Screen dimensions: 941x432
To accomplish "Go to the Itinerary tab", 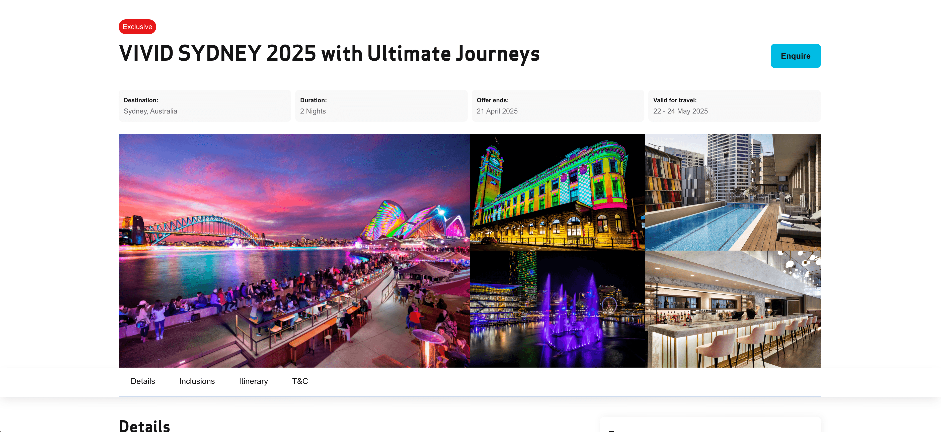I will pyautogui.click(x=253, y=381).
